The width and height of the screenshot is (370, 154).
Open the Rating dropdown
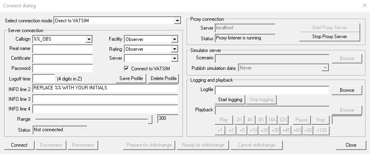174,49
